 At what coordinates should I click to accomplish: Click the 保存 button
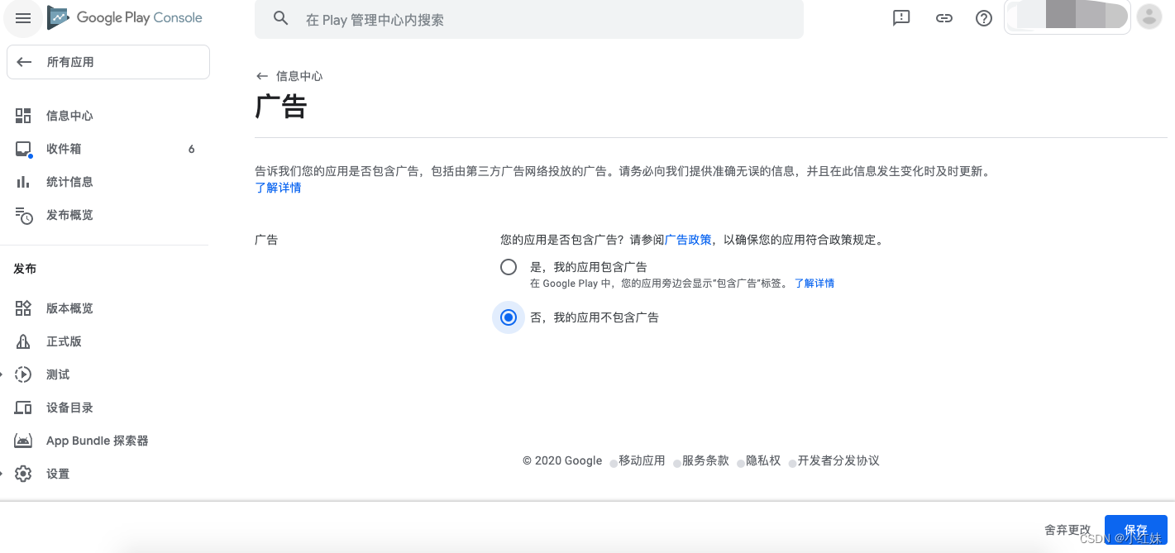(1136, 530)
